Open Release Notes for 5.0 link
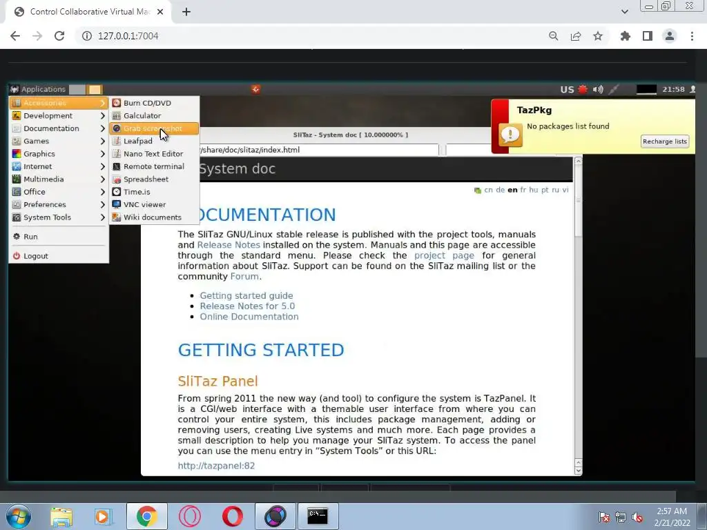 click(247, 306)
